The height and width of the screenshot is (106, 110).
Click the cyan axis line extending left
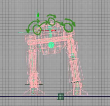click(25, 32)
